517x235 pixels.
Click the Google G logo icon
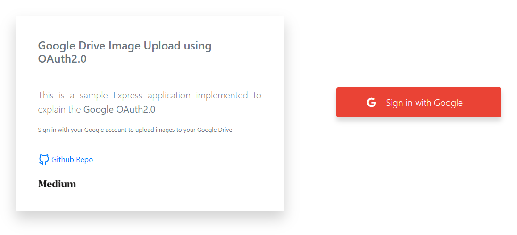click(371, 103)
